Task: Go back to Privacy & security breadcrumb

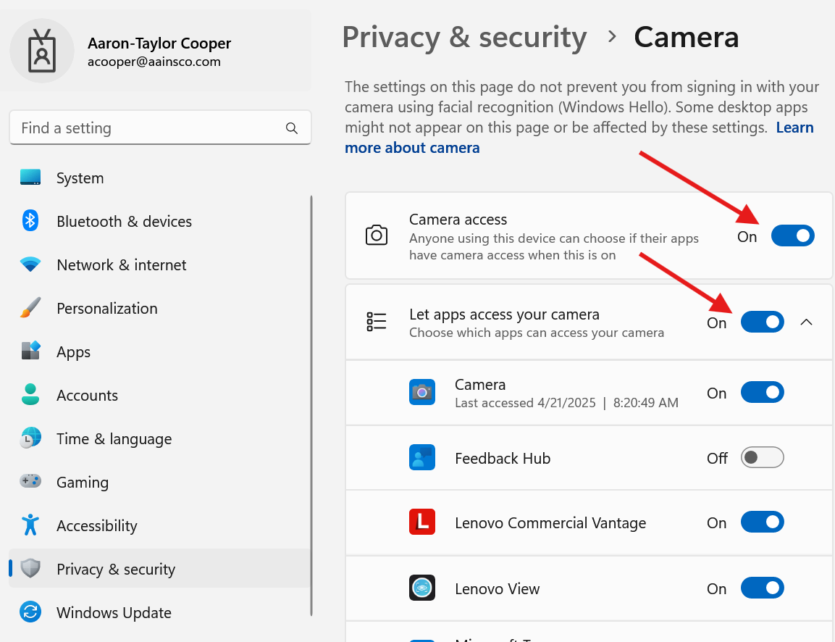Action: (464, 38)
